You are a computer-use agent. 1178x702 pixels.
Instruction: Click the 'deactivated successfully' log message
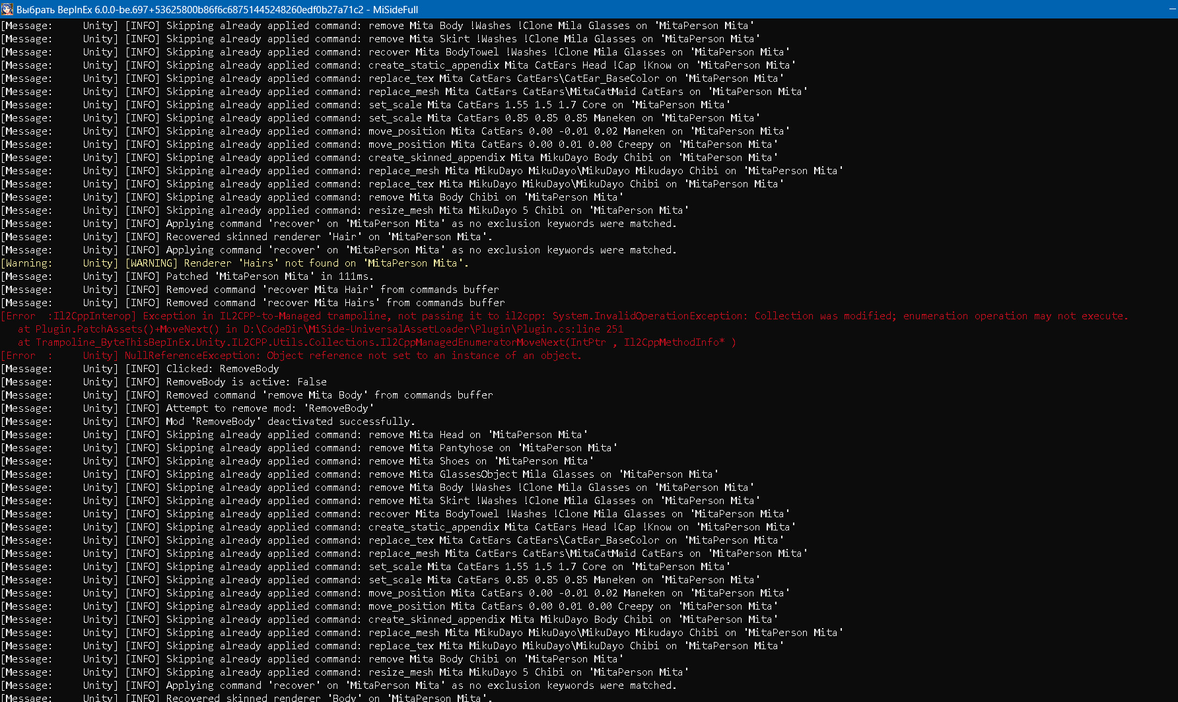(x=290, y=422)
